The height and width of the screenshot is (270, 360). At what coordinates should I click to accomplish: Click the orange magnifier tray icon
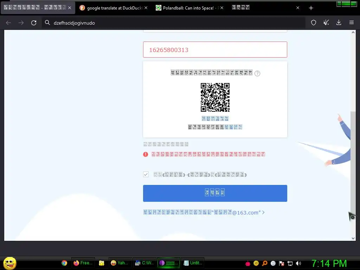tap(265, 263)
